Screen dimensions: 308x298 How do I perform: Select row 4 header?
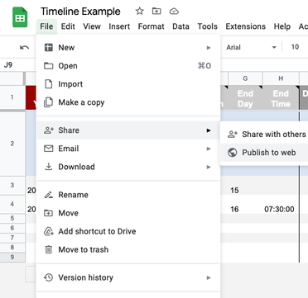[12, 204]
